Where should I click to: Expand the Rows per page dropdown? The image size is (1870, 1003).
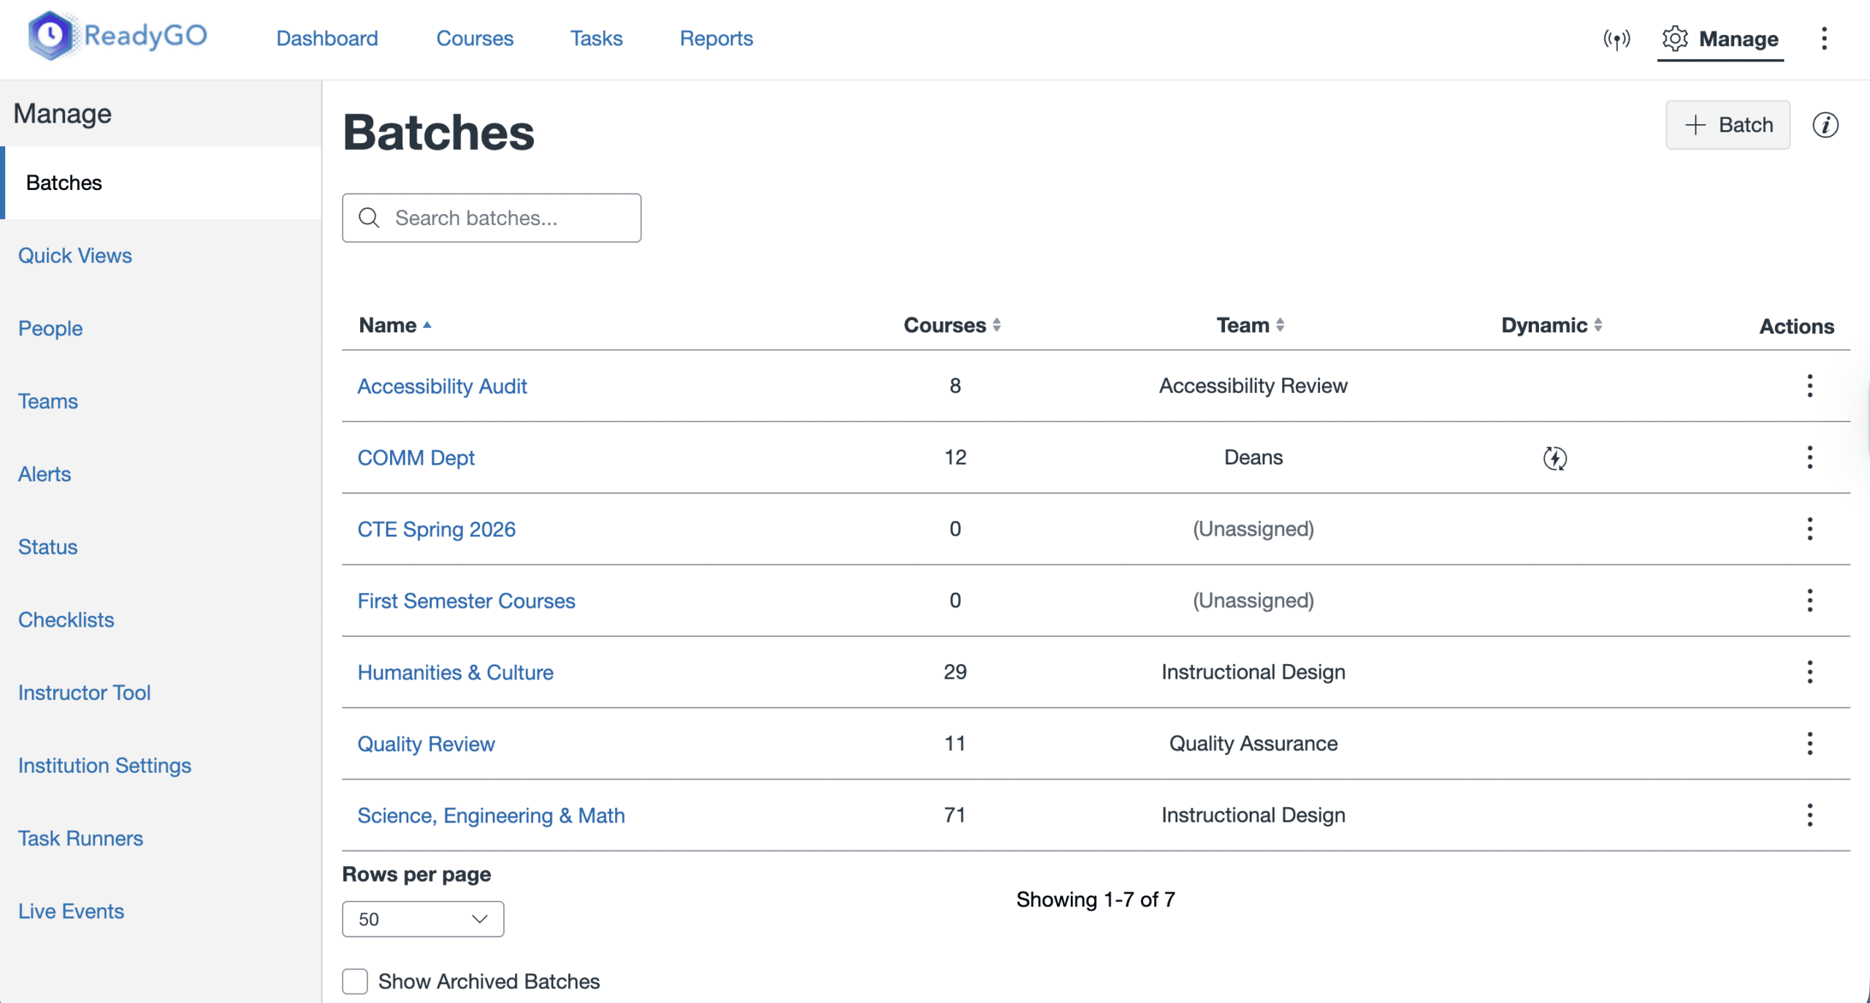[x=423, y=919]
